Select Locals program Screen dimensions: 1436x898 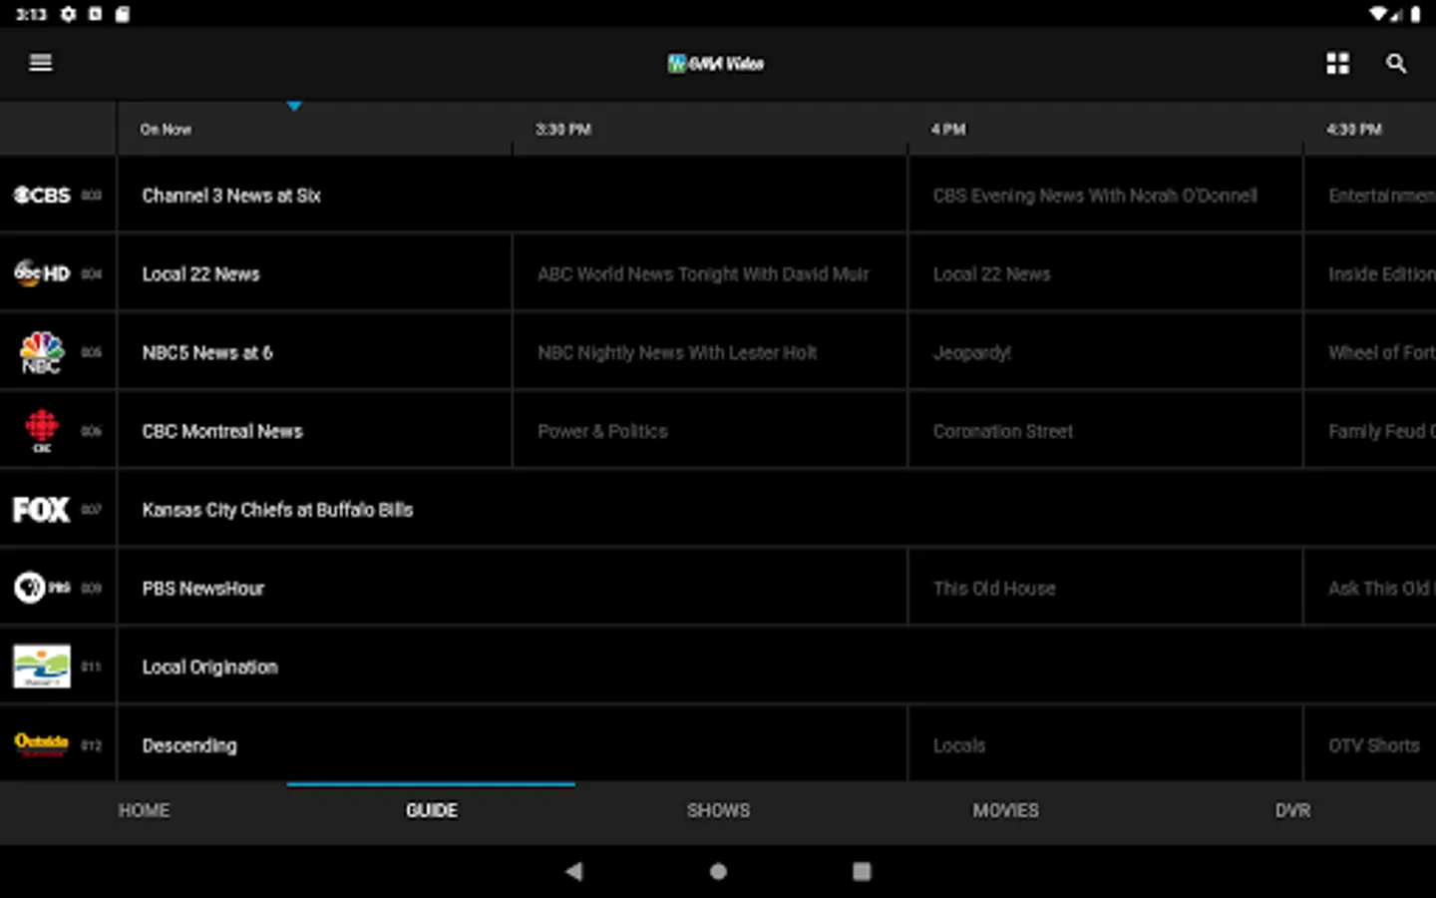1105,745
